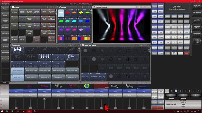Screen dimensions: 202x113
Task: Select the Look 1 position palette
Action: (x=18, y=64)
